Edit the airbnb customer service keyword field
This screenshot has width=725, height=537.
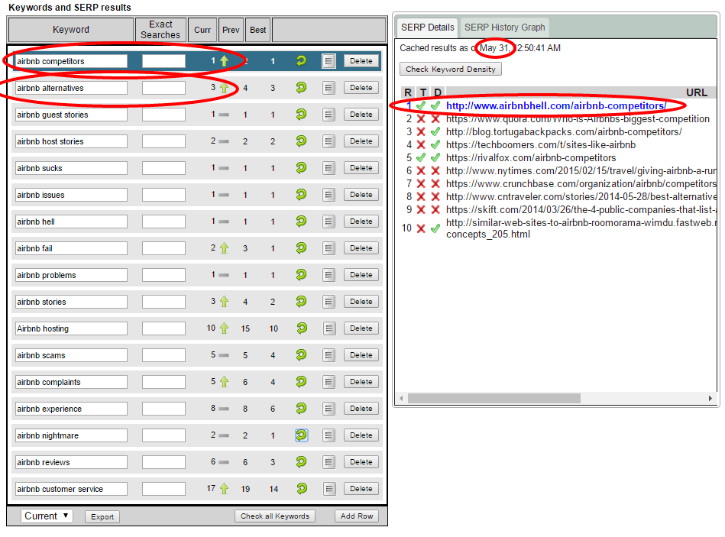coord(71,489)
